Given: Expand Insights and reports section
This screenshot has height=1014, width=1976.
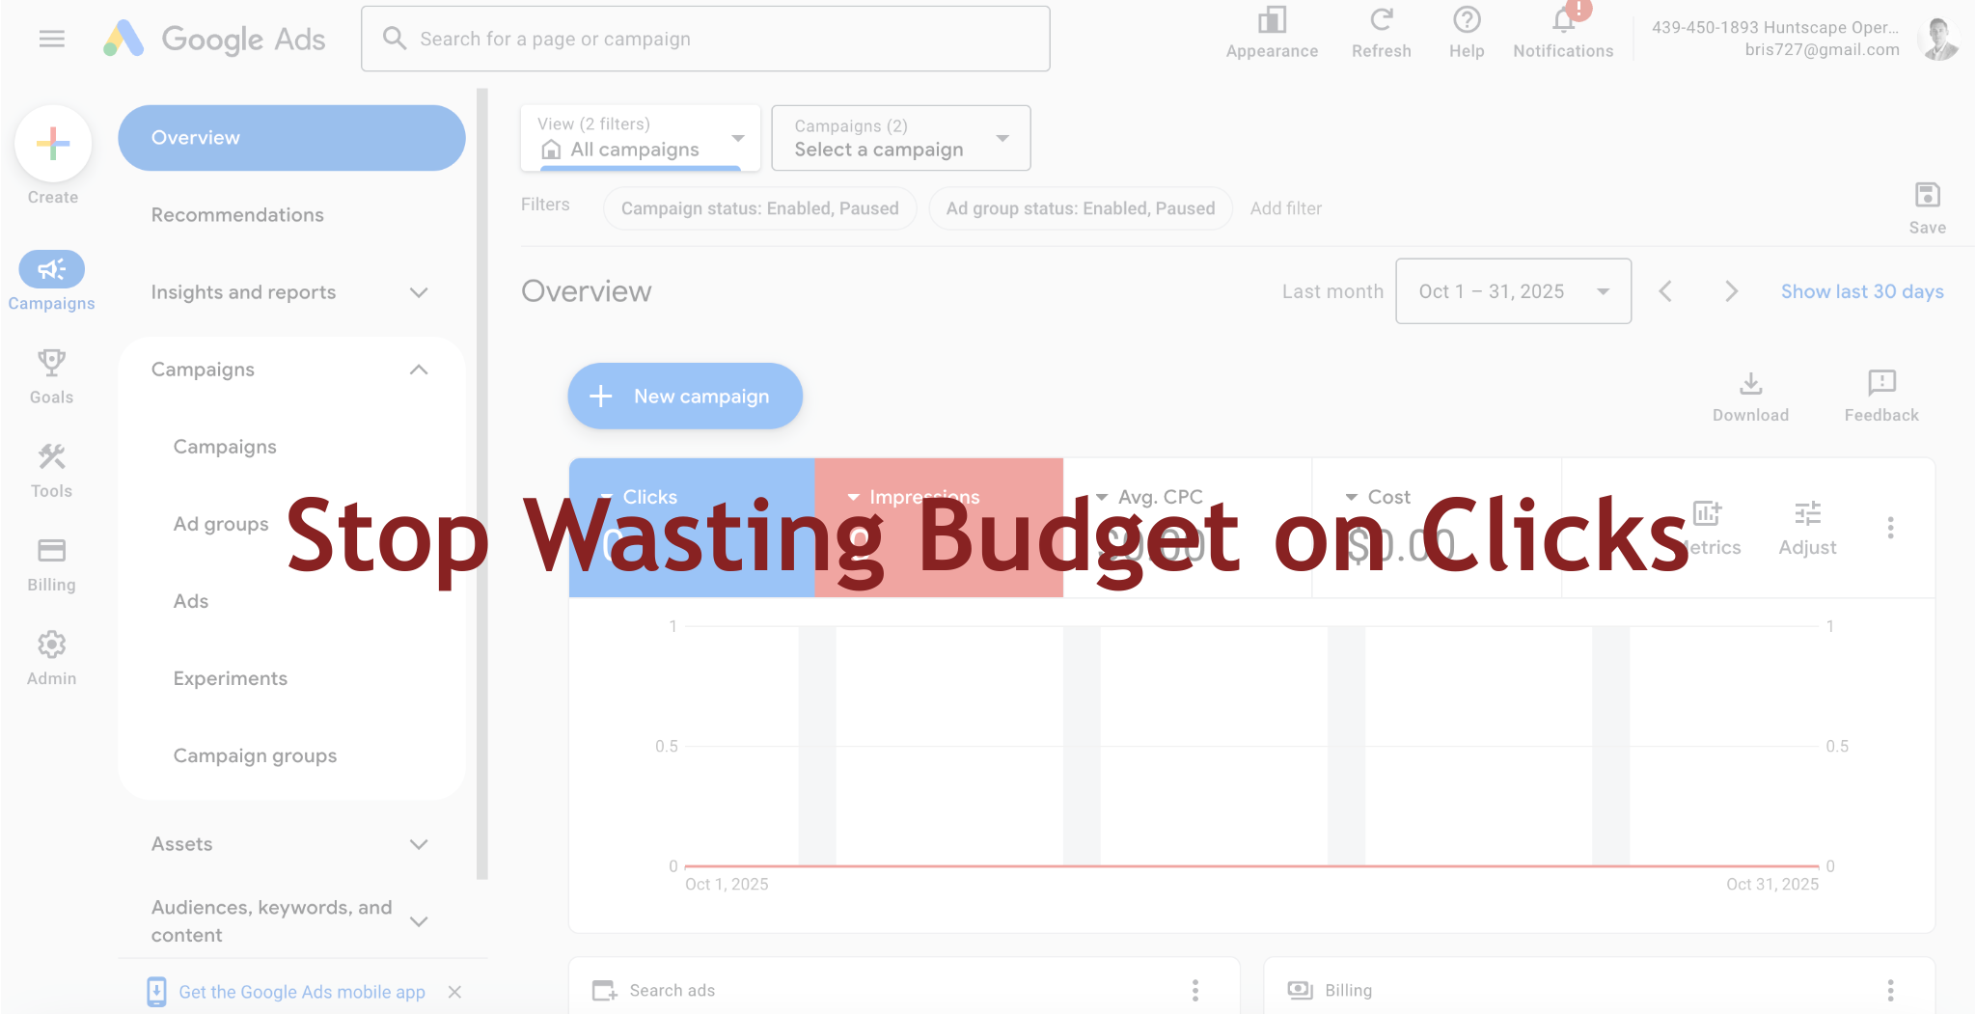Looking at the screenshot, I should [289, 292].
